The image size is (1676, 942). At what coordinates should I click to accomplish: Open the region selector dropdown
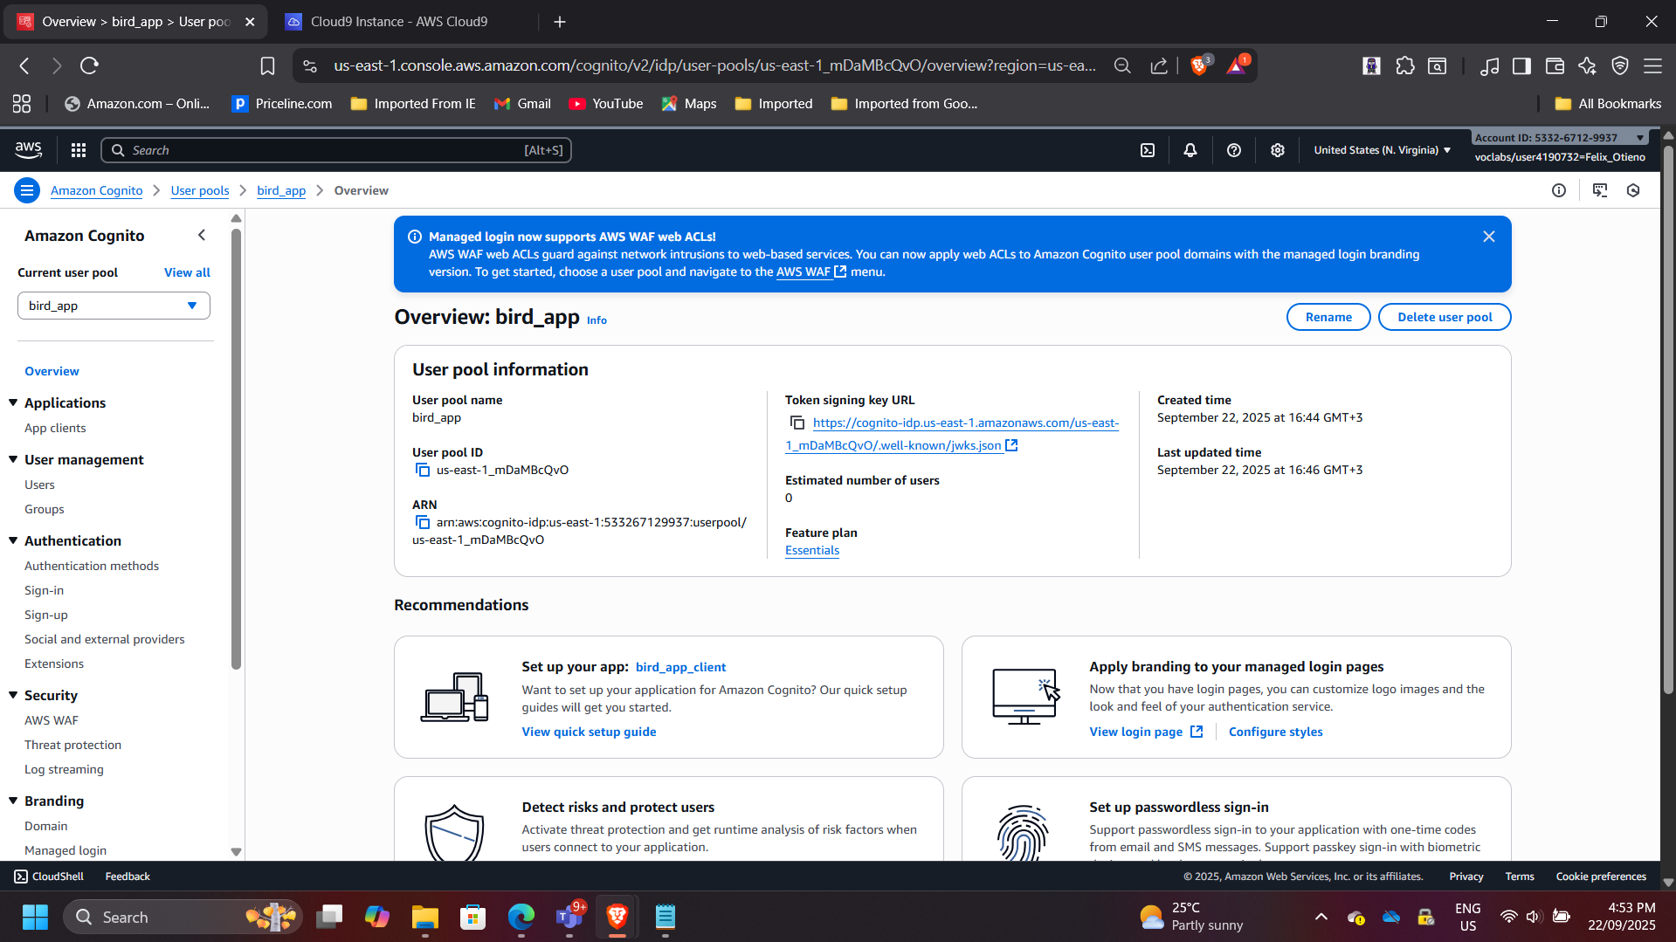1382,150
